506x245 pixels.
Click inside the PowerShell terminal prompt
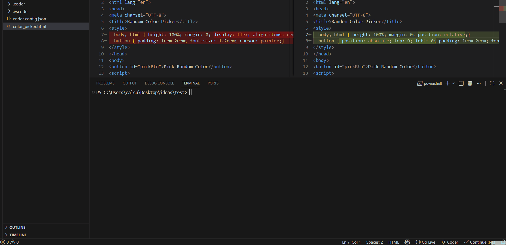190,92
